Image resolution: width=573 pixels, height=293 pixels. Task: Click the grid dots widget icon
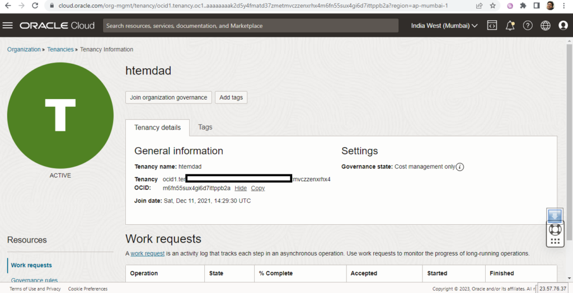pyautogui.click(x=555, y=241)
